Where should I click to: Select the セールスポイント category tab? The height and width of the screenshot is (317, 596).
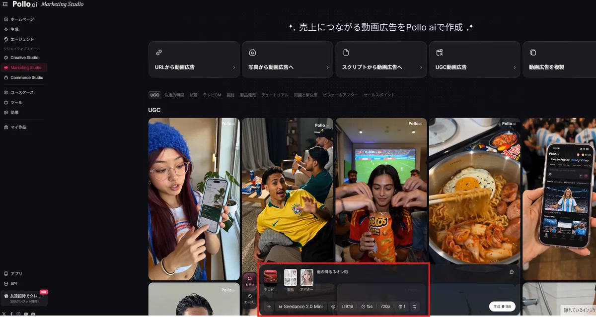[379, 95]
